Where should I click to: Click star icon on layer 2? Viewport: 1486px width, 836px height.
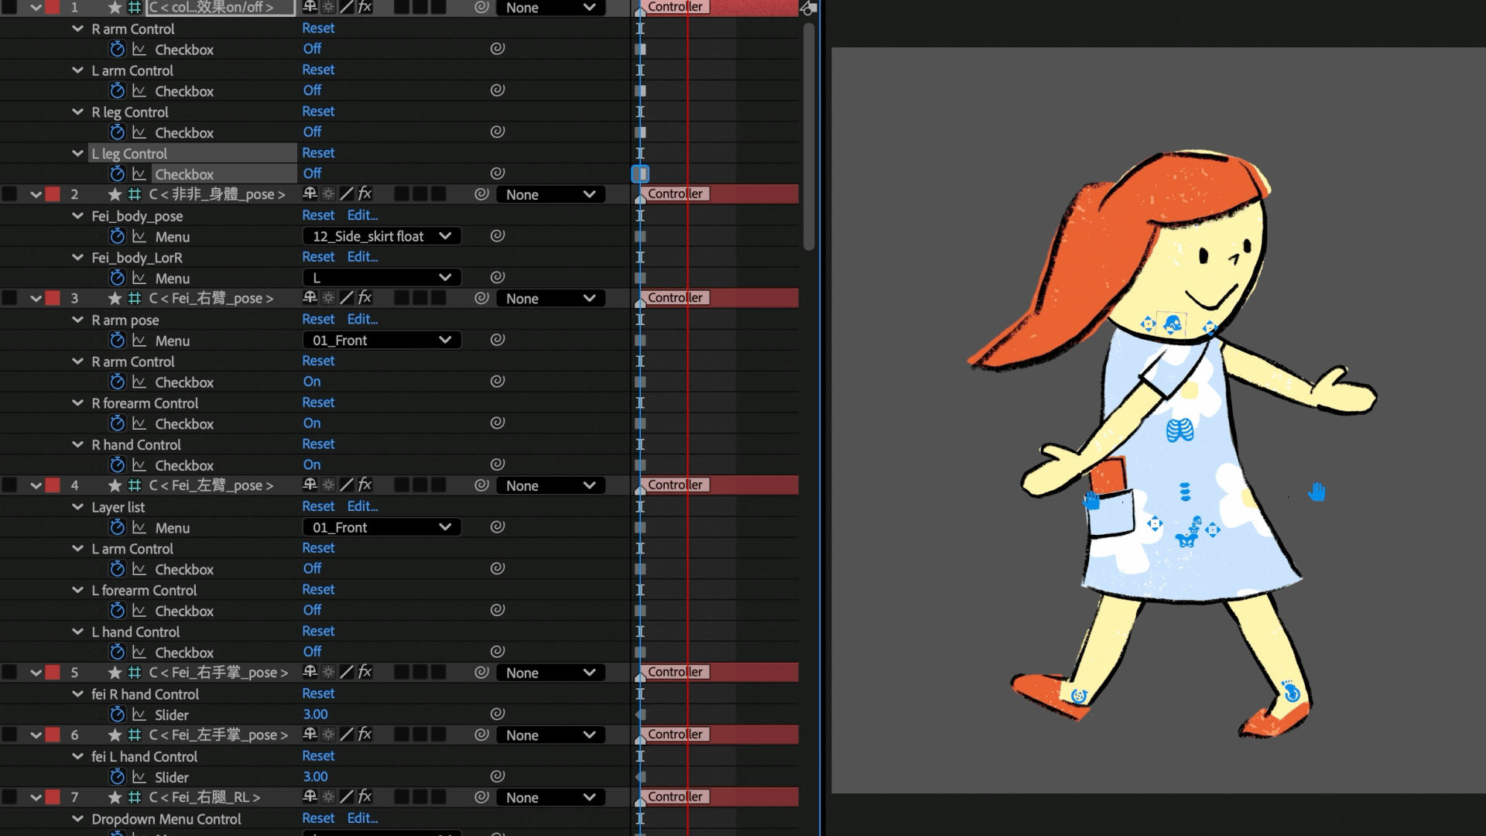pyautogui.click(x=115, y=194)
